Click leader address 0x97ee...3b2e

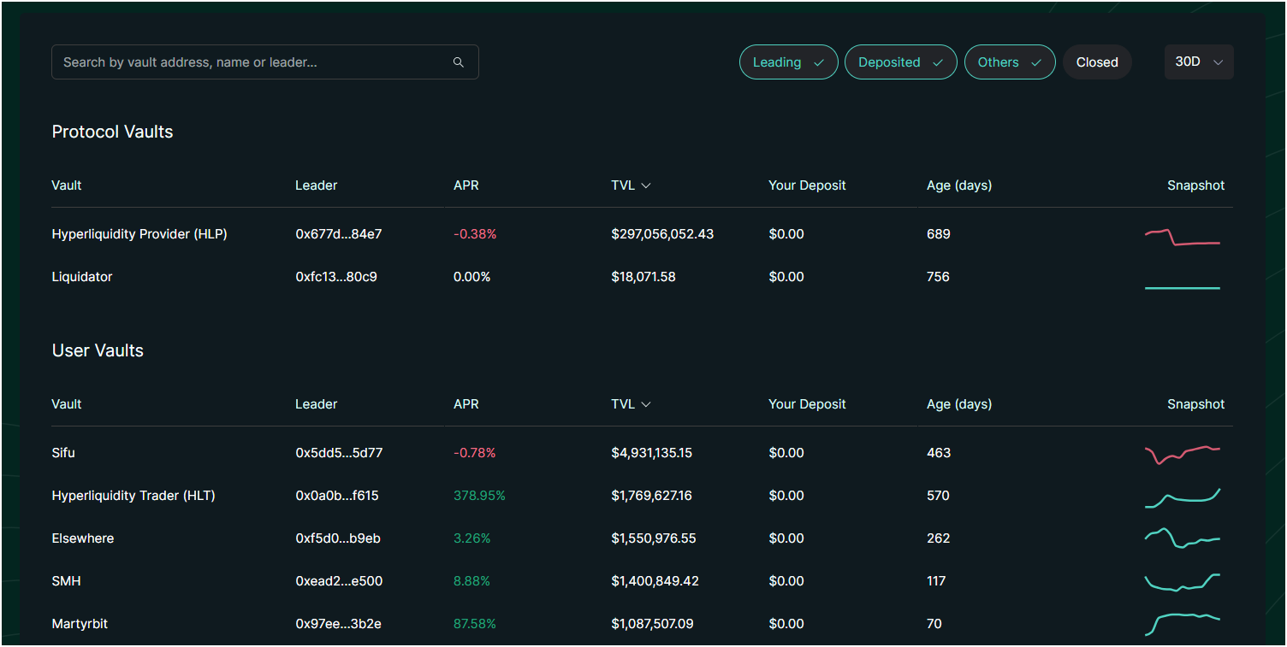tap(339, 624)
